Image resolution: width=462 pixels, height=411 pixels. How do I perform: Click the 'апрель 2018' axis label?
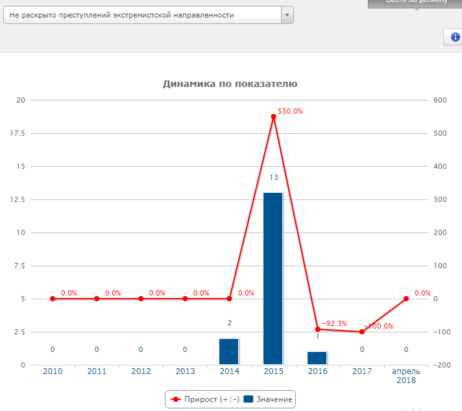pyautogui.click(x=406, y=376)
